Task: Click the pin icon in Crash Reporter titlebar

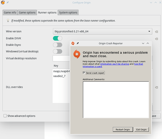Action: [x=78, y=43]
